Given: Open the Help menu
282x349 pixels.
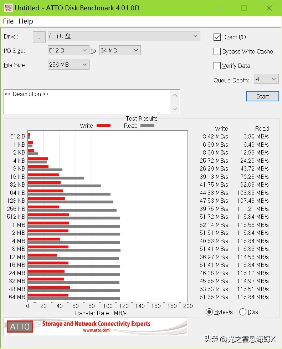Looking at the screenshot, I should [26, 21].
